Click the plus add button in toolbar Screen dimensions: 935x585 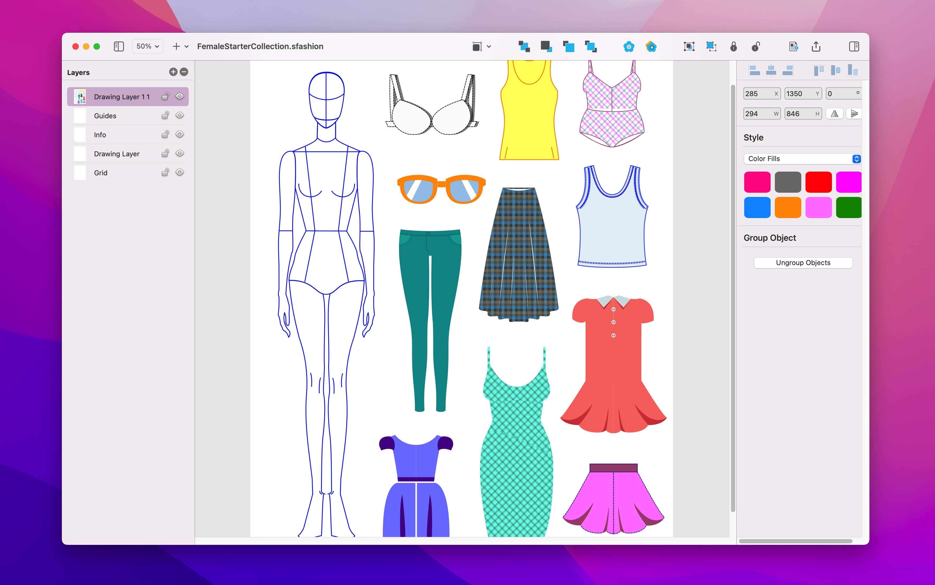176,46
